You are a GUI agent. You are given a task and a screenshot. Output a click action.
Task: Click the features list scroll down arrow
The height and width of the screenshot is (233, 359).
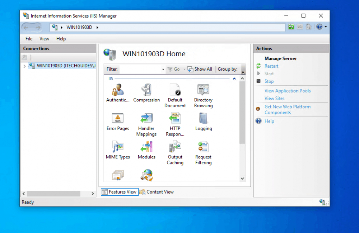tap(242, 179)
